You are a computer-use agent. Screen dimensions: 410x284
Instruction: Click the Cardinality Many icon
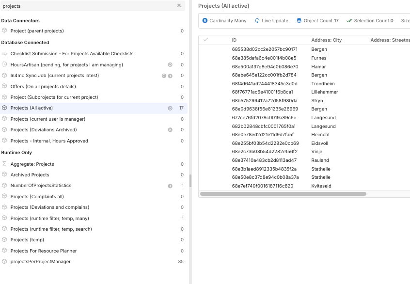[x=205, y=21]
